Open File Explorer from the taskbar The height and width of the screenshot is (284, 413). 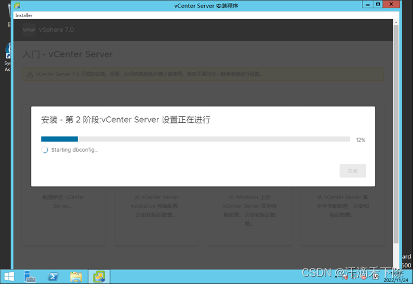[76, 277]
